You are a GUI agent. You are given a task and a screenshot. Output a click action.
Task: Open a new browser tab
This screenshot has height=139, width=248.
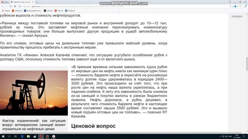[37, 2]
